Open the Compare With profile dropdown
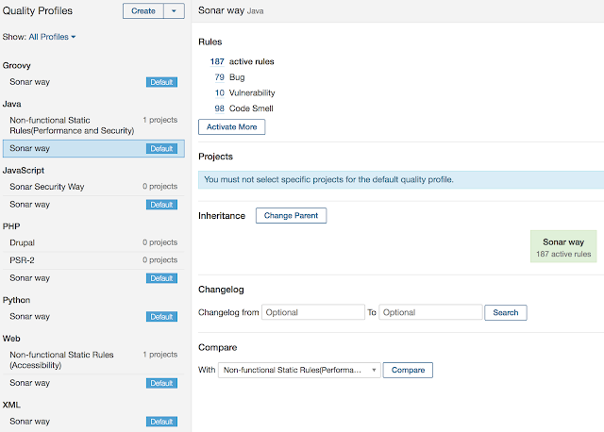 pyautogui.click(x=299, y=370)
